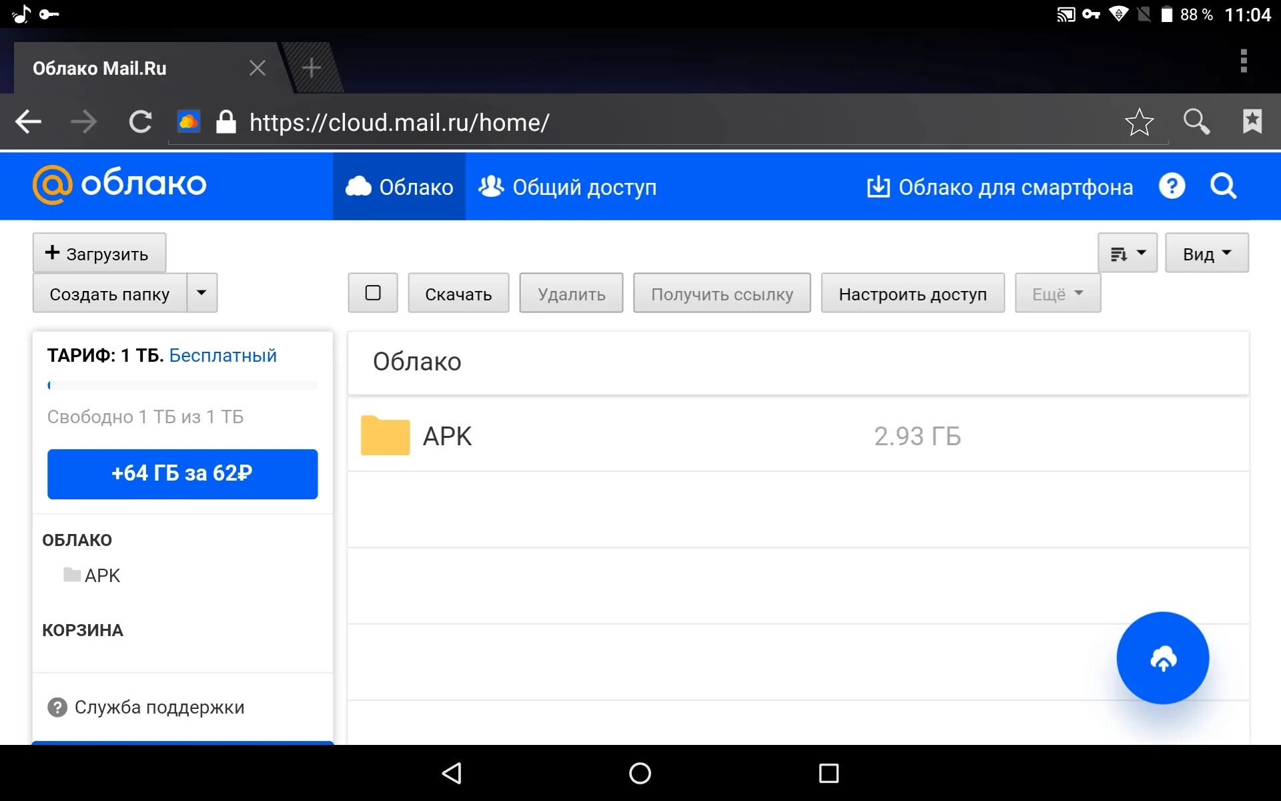Click the 2.93 ГБ size value
This screenshot has width=1281, height=801.
[x=917, y=436]
